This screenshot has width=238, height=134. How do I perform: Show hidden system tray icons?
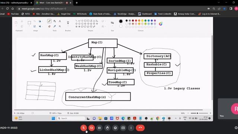coord(176,118)
